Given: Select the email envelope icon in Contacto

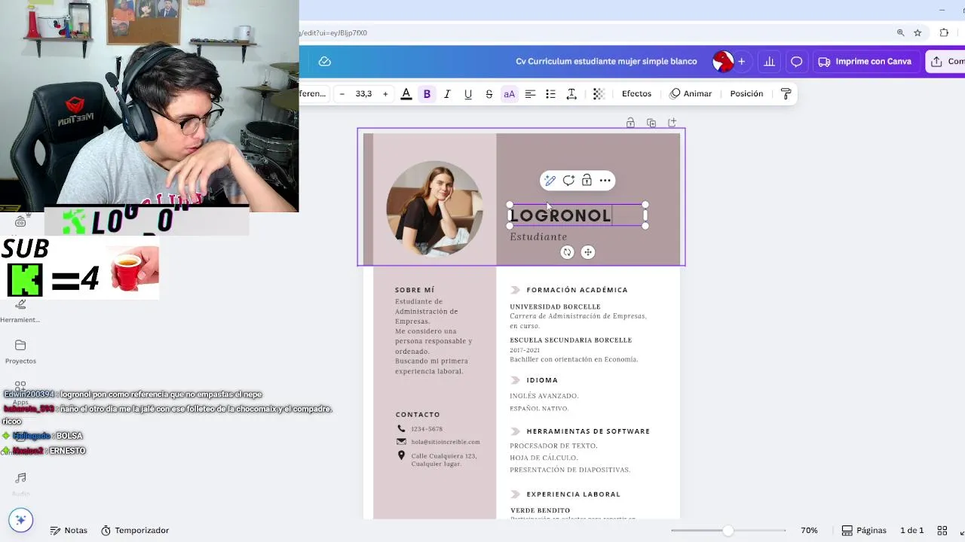Looking at the screenshot, I should 401,442.
